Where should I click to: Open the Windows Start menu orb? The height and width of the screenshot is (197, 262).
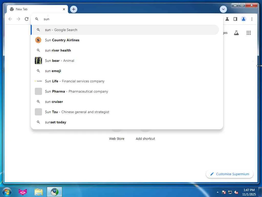tap(7, 192)
